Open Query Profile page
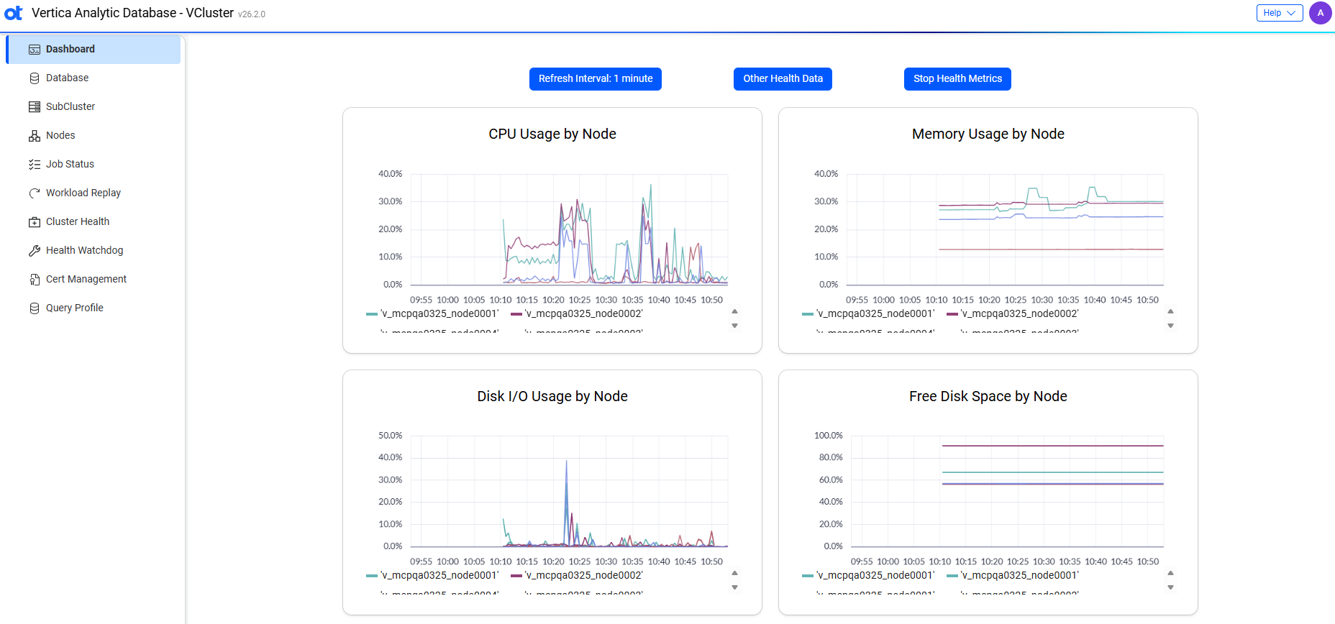This screenshot has width=1335, height=624. [94, 308]
